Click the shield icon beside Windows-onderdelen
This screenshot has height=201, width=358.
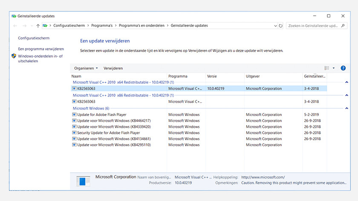coord(14,56)
